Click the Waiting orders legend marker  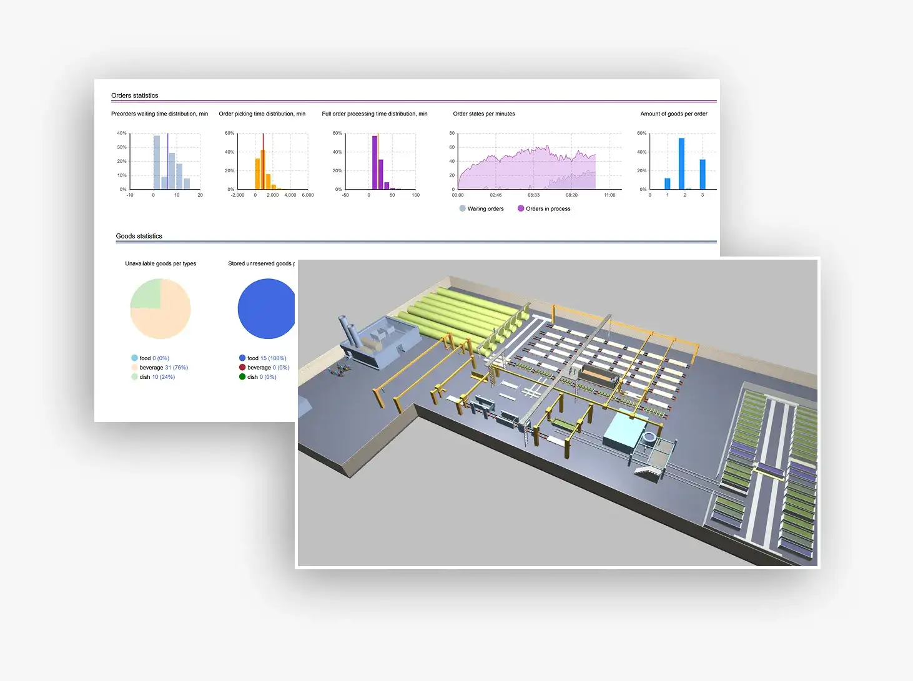(462, 208)
